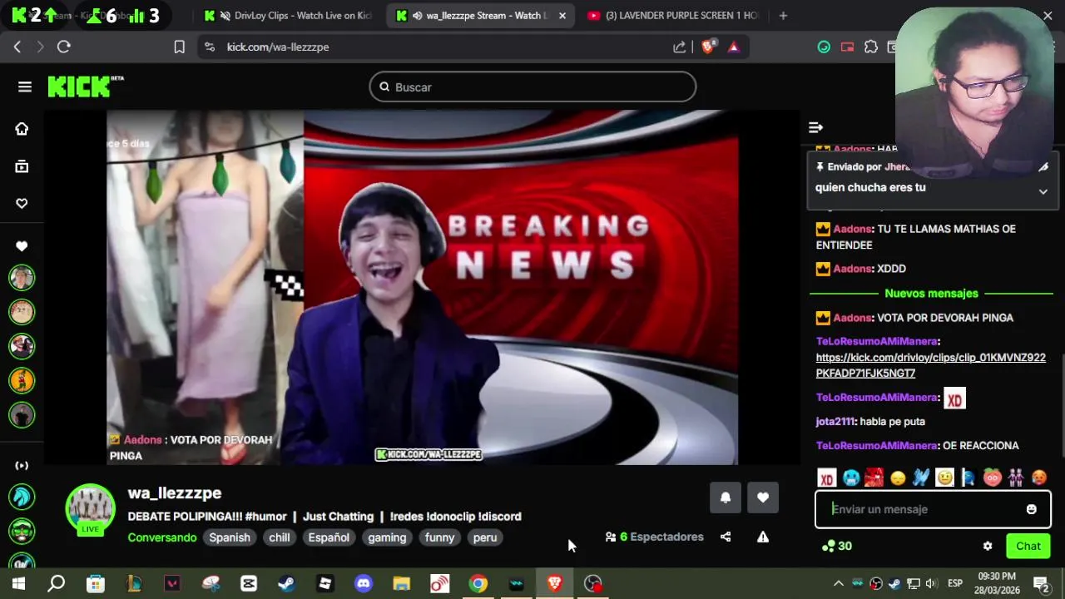This screenshot has width=1065, height=599.
Task: Expand the pinned message chevron
Action: 1043,191
